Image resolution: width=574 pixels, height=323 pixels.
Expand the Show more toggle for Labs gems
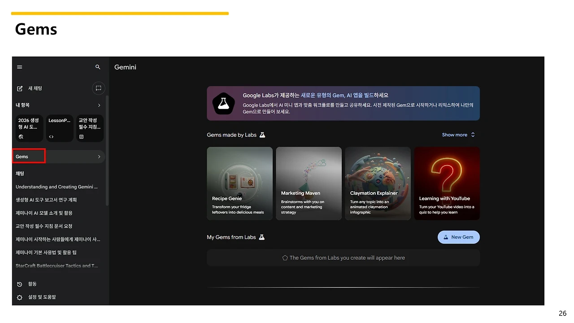458,135
